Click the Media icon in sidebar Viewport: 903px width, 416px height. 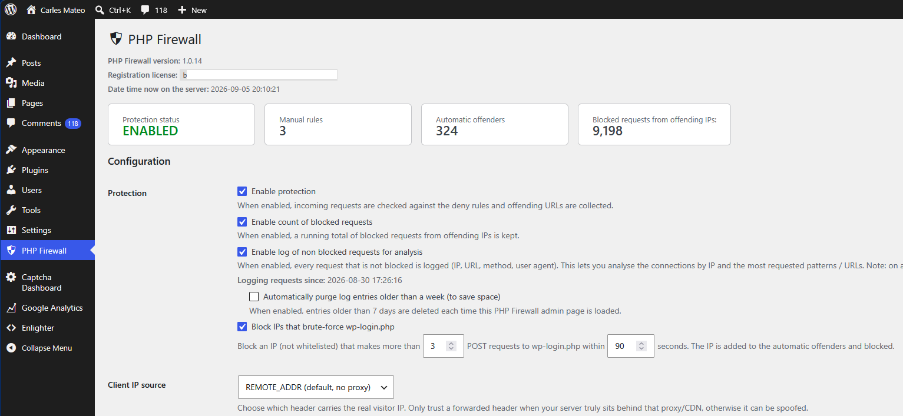pos(11,83)
